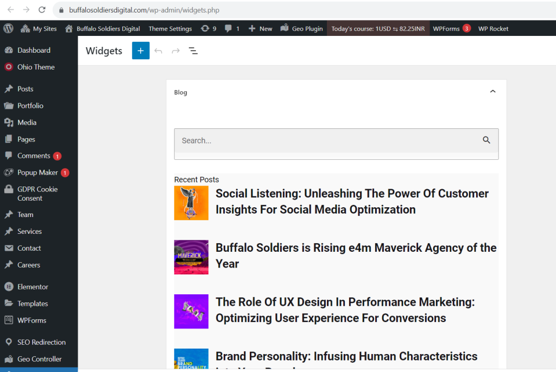Image resolution: width=556 pixels, height=372 pixels.
Task: Click the redo arrow in Widgets toolbar
Action: [175, 51]
